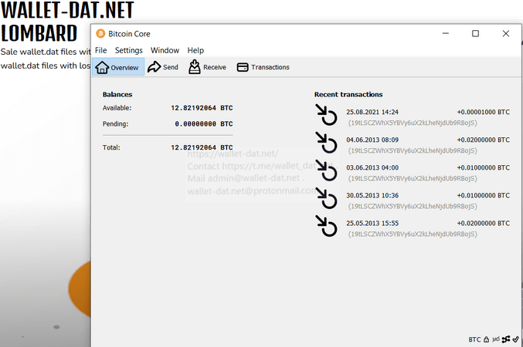Click the wallet encryption lock icon
Screen dimensions: 523x347
487,339
